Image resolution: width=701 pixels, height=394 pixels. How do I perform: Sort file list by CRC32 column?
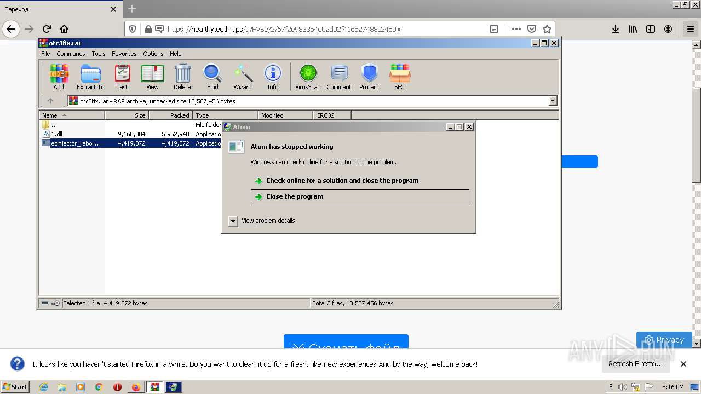pyautogui.click(x=332, y=115)
